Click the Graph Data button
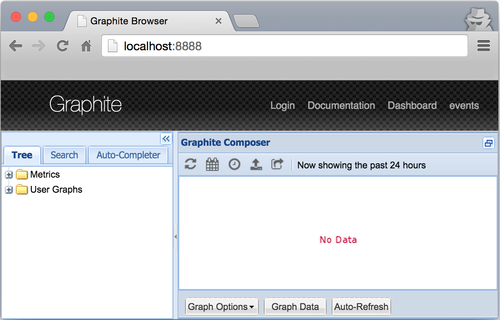The image size is (500, 320). 295,307
